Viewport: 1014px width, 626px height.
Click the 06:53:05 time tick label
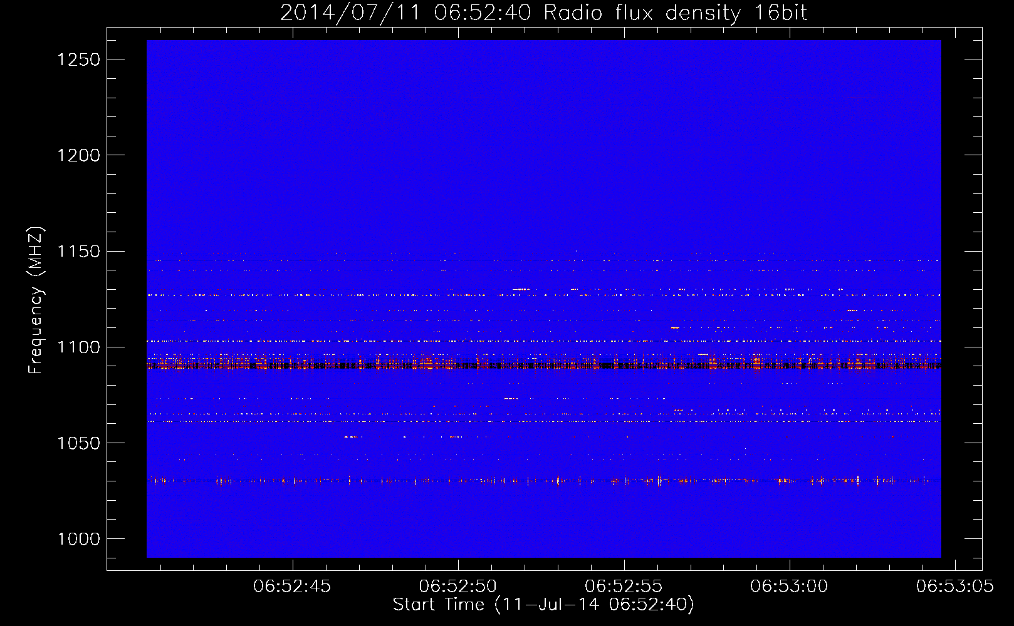tap(955, 587)
